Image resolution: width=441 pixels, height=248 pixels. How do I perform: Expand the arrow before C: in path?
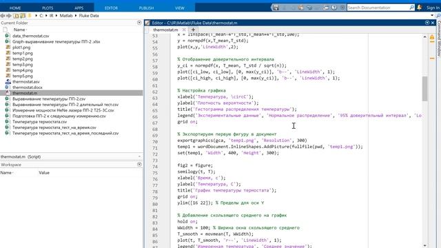(x=37, y=16)
